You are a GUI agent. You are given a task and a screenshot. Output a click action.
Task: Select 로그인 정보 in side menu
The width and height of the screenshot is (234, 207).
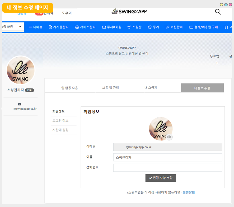tap(60, 121)
